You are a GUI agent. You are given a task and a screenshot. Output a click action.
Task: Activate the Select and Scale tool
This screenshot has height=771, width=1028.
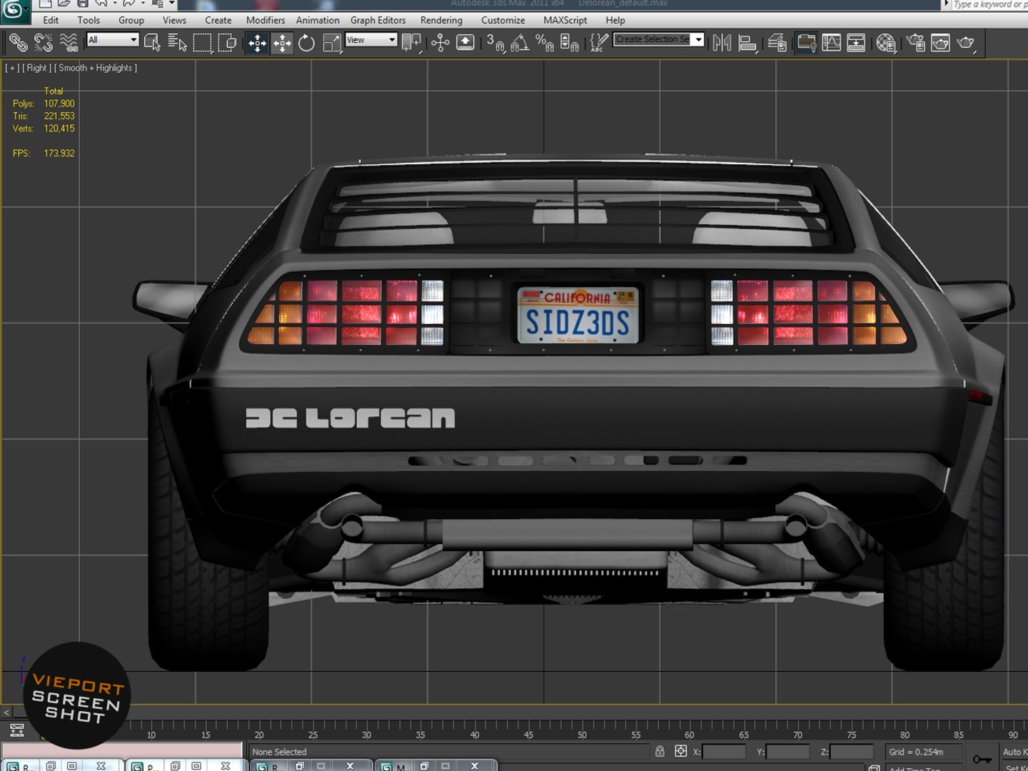point(332,43)
